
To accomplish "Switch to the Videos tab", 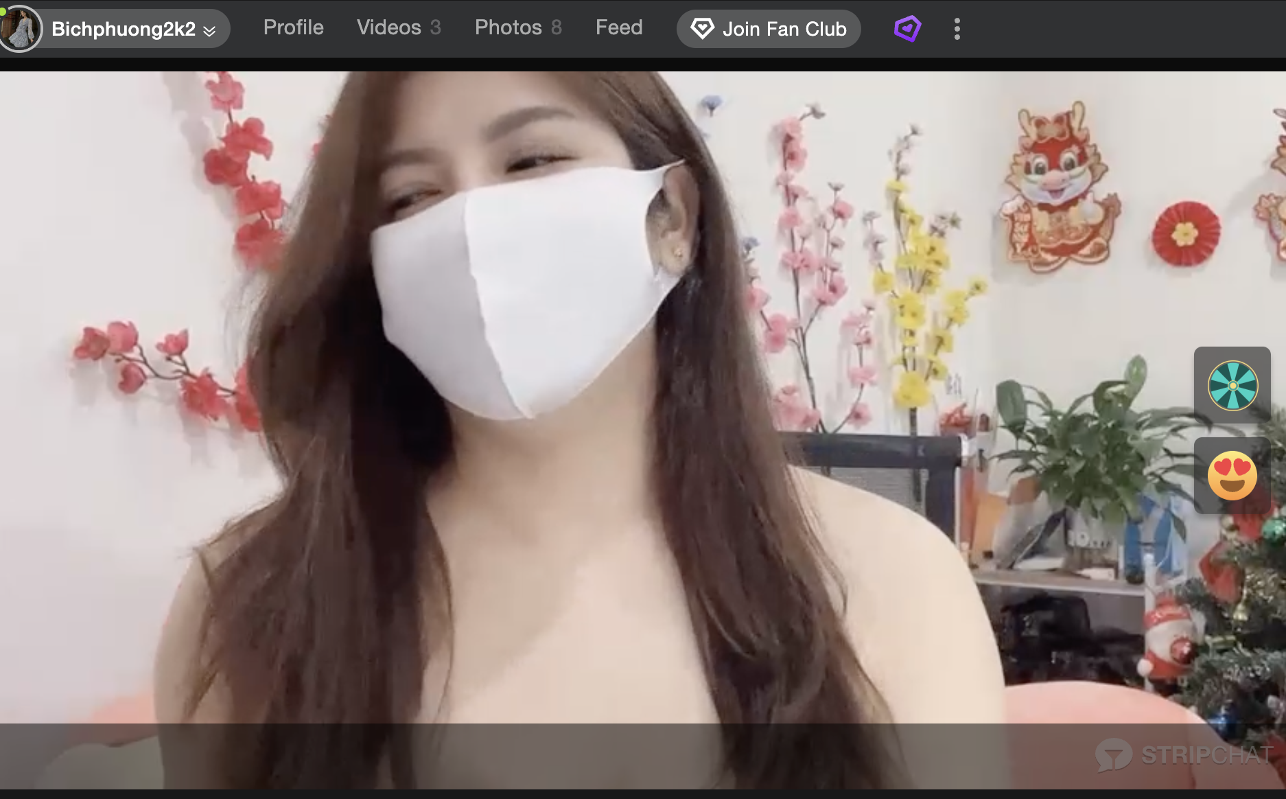I will [x=388, y=27].
